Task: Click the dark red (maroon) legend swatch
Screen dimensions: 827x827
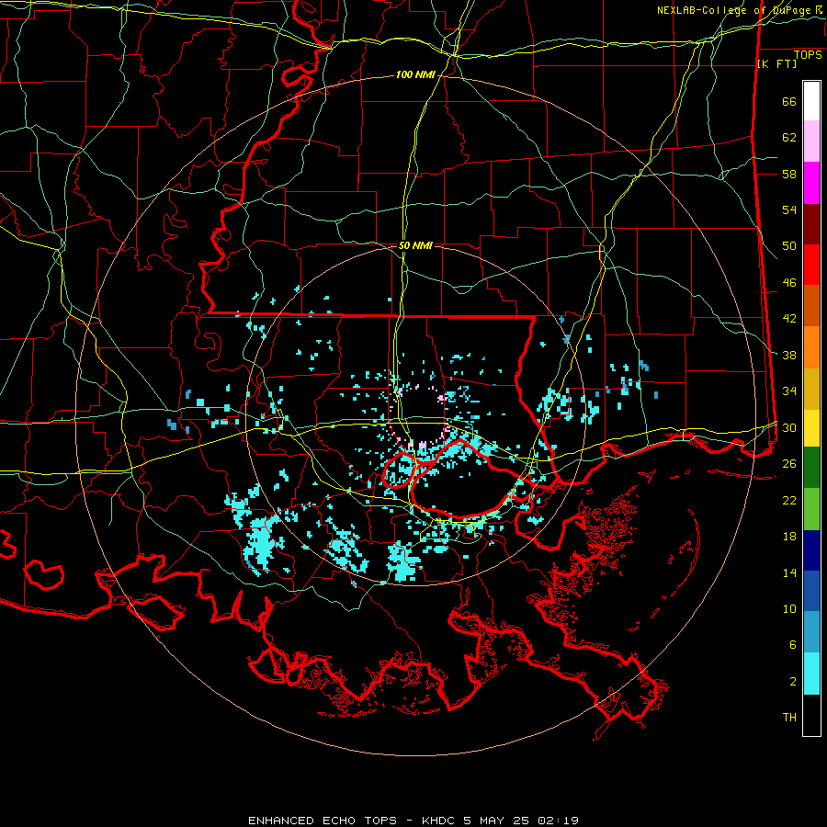Action: [811, 224]
